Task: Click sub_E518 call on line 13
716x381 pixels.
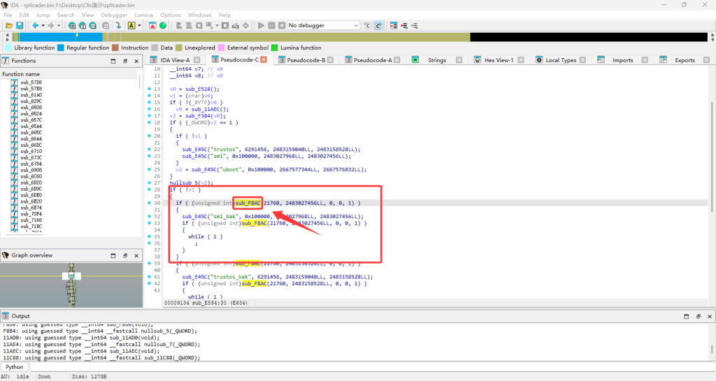Action: click(x=199, y=89)
